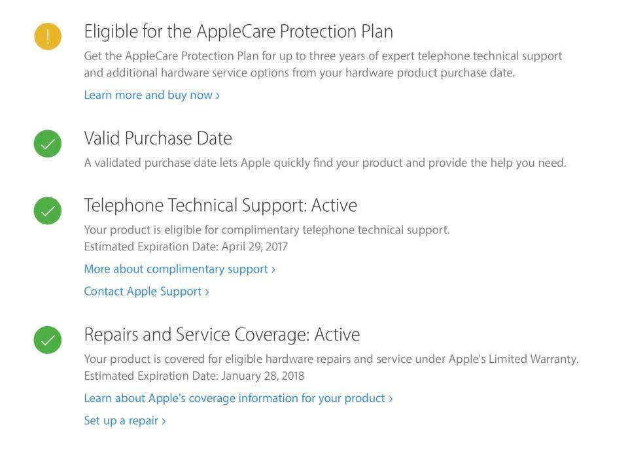Screen dimensions: 628x455
Task: Click chevron after coverage information for your product
Action: coord(391,399)
